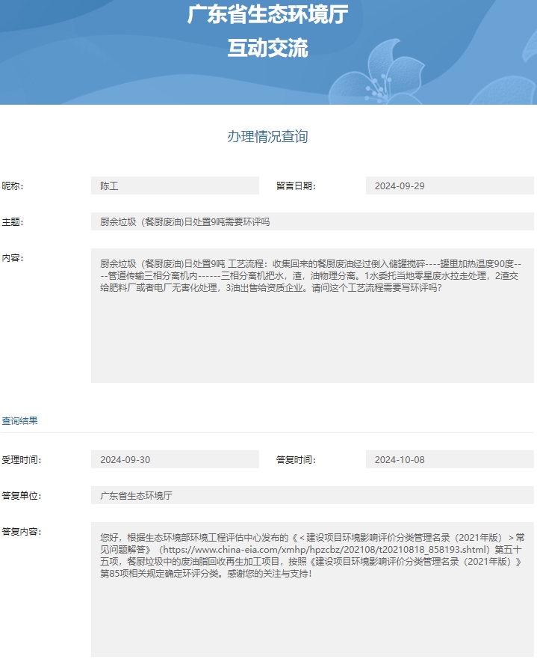Screen dimensions: 537x662
Task: Click the 昵称 field containing 陈工
Action: (x=175, y=186)
